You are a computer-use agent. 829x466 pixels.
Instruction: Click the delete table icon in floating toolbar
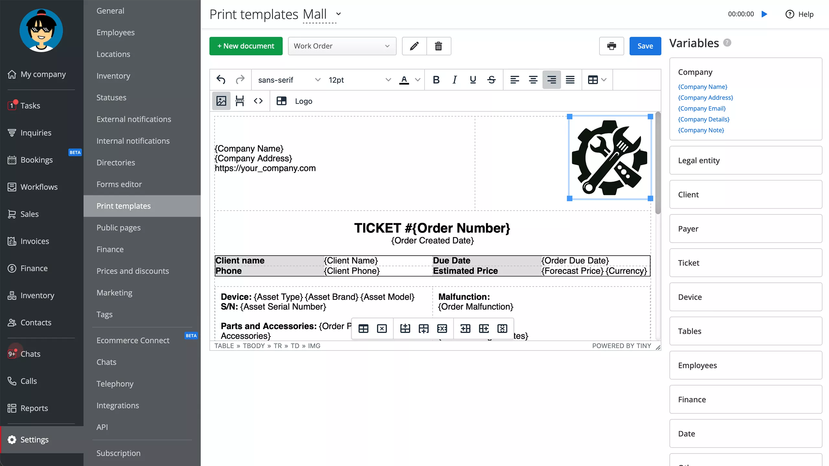coord(382,328)
